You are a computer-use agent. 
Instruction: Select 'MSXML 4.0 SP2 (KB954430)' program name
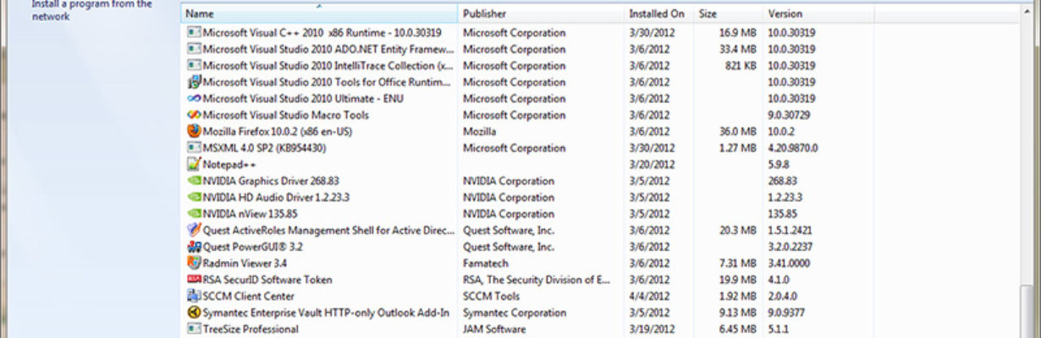[265, 148]
